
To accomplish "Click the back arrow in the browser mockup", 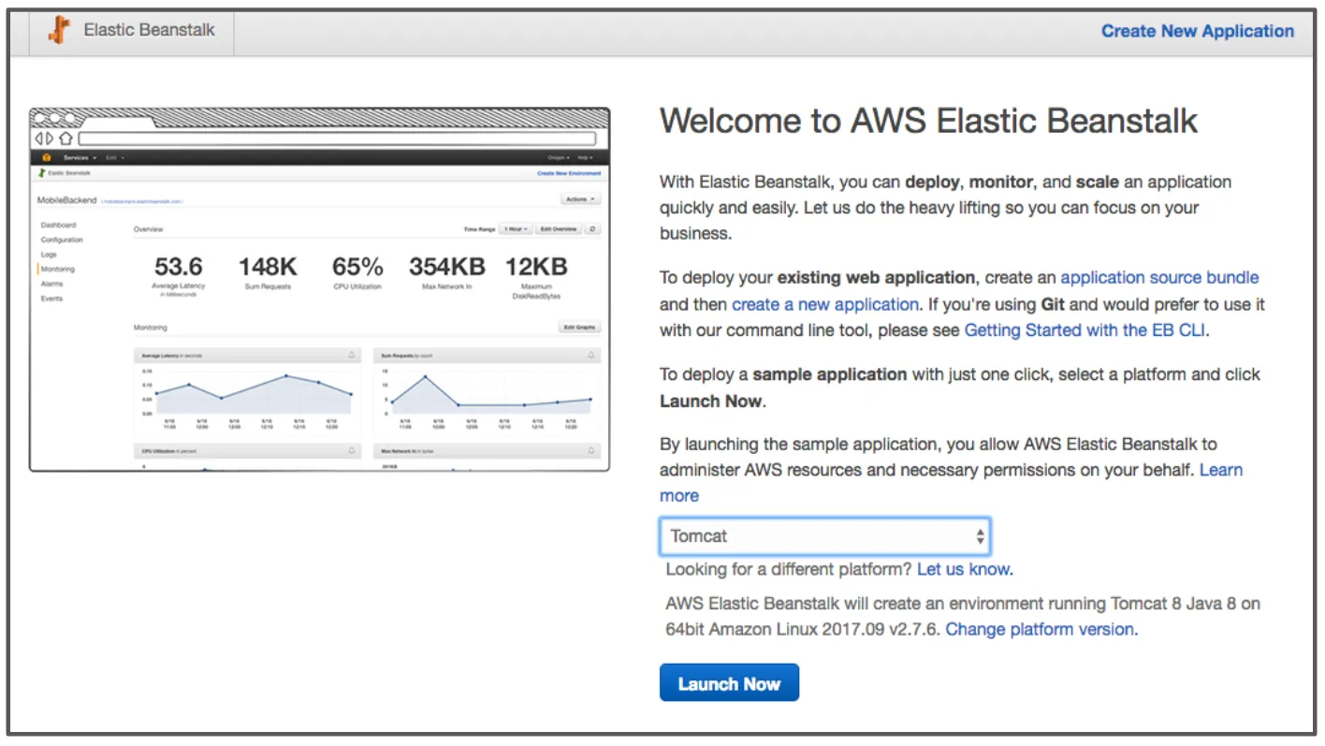I will pos(39,138).
